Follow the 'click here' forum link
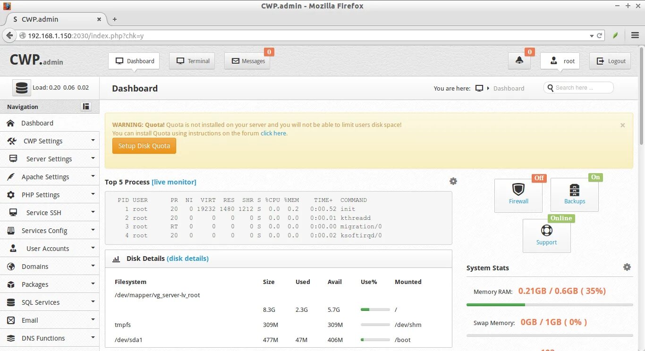This screenshot has width=645, height=351. coord(273,133)
